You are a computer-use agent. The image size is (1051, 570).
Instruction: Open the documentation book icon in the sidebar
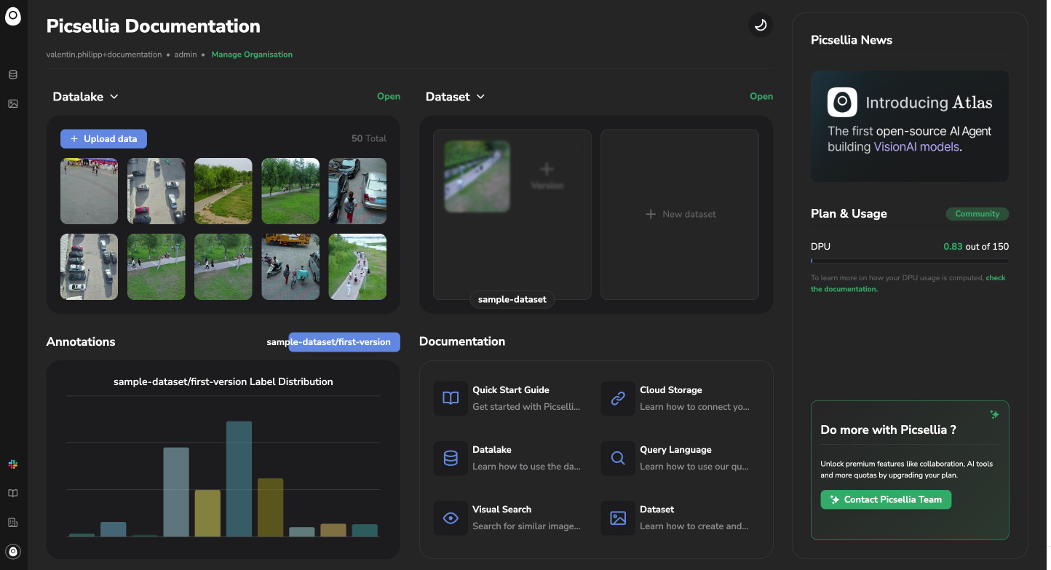click(x=13, y=493)
